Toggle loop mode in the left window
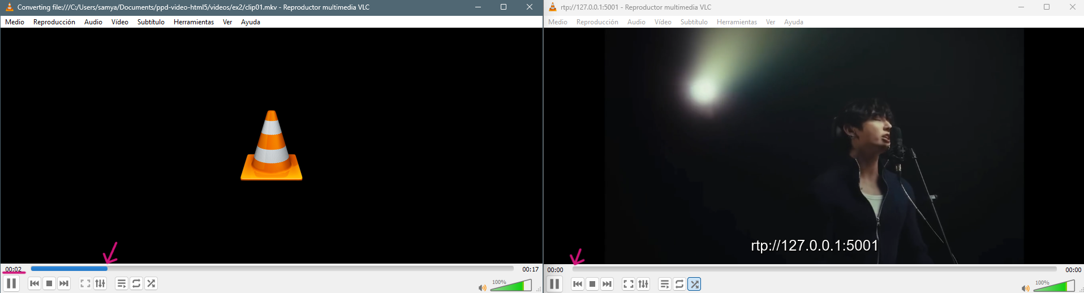Image resolution: width=1084 pixels, height=293 pixels. click(136, 283)
